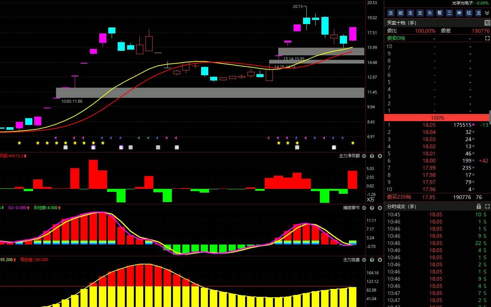Viewport: 491px width, 307px height.
Task: Select the 15.14-15.95 gray gap zone
Action: (x=321, y=52)
